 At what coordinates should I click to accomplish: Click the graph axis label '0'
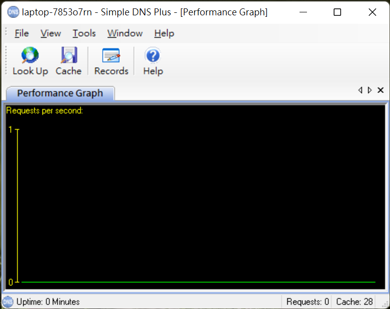pyautogui.click(x=10, y=282)
